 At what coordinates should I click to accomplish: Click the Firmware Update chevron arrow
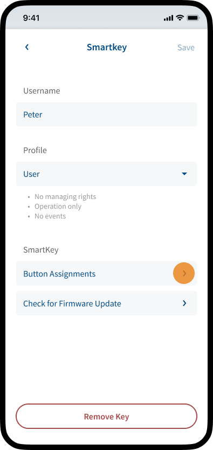pyautogui.click(x=184, y=303)
